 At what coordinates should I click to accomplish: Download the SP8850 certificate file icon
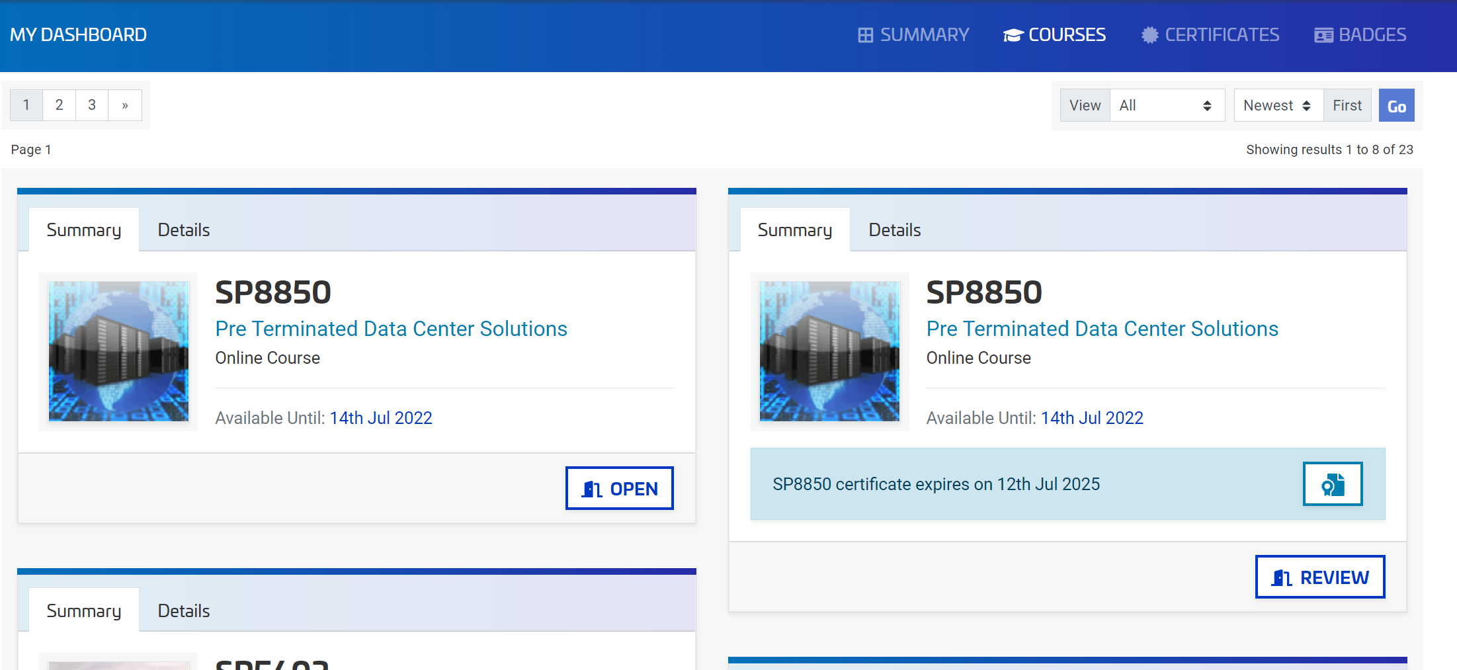(x=1332, y=484)
